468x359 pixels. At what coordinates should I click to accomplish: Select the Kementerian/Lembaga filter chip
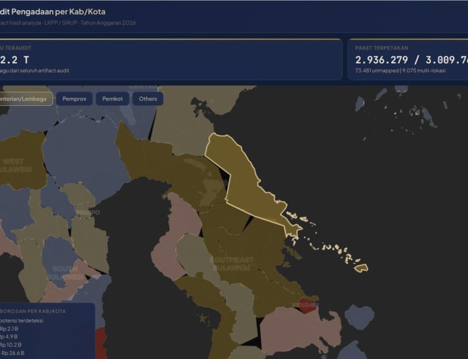[x=24, y=99]
